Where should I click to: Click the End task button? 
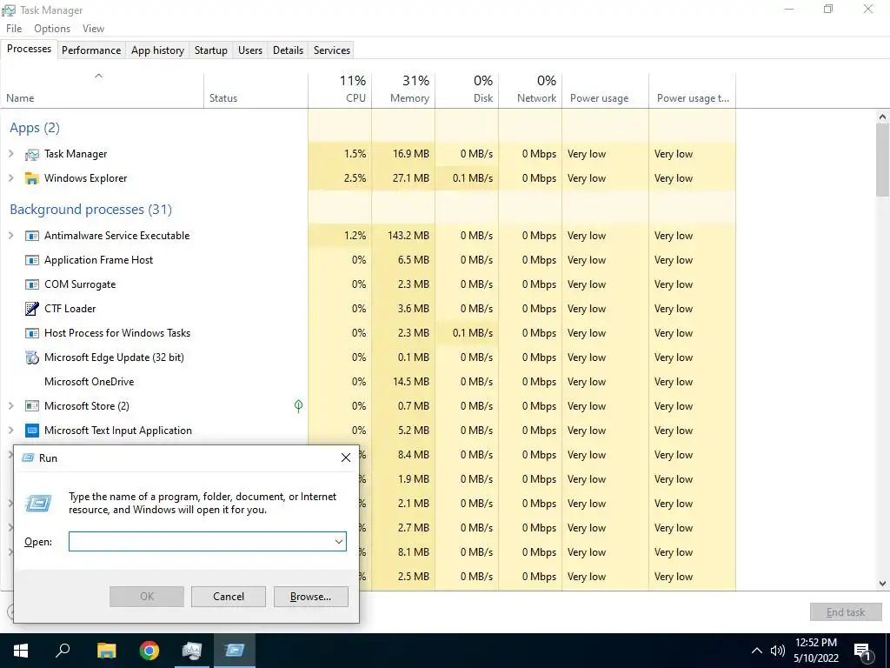(846, 612)
